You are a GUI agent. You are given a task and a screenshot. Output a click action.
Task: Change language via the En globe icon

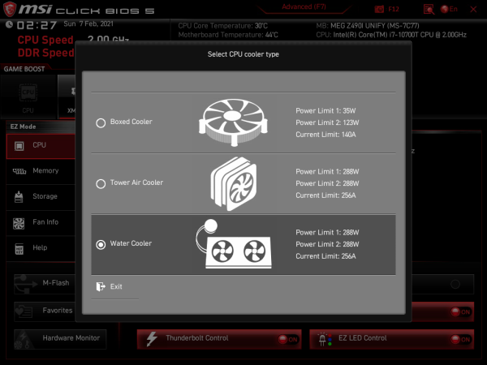pyautogui.click(x=445, y=9)
